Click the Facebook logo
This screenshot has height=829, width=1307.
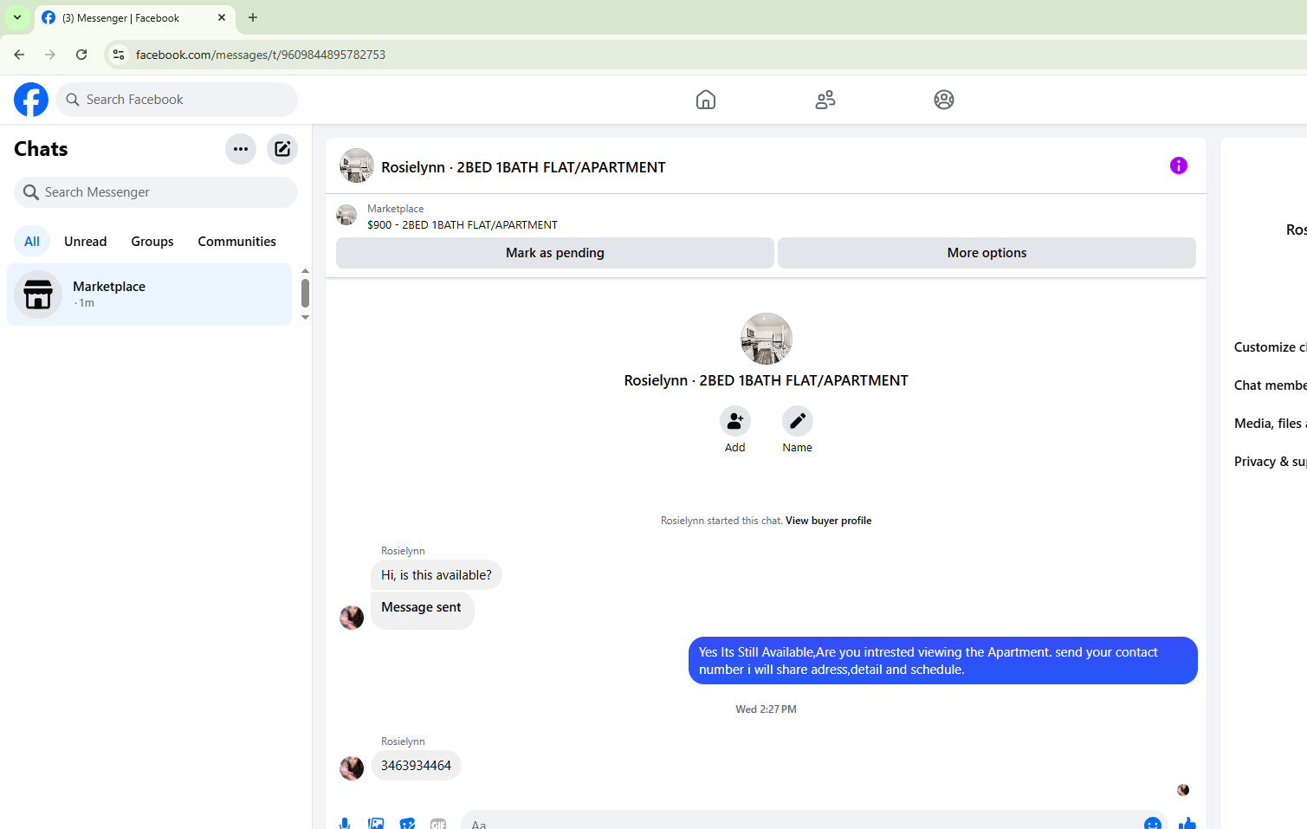31,100
